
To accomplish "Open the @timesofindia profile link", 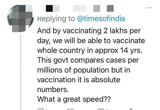I will [x=101, y=19].
